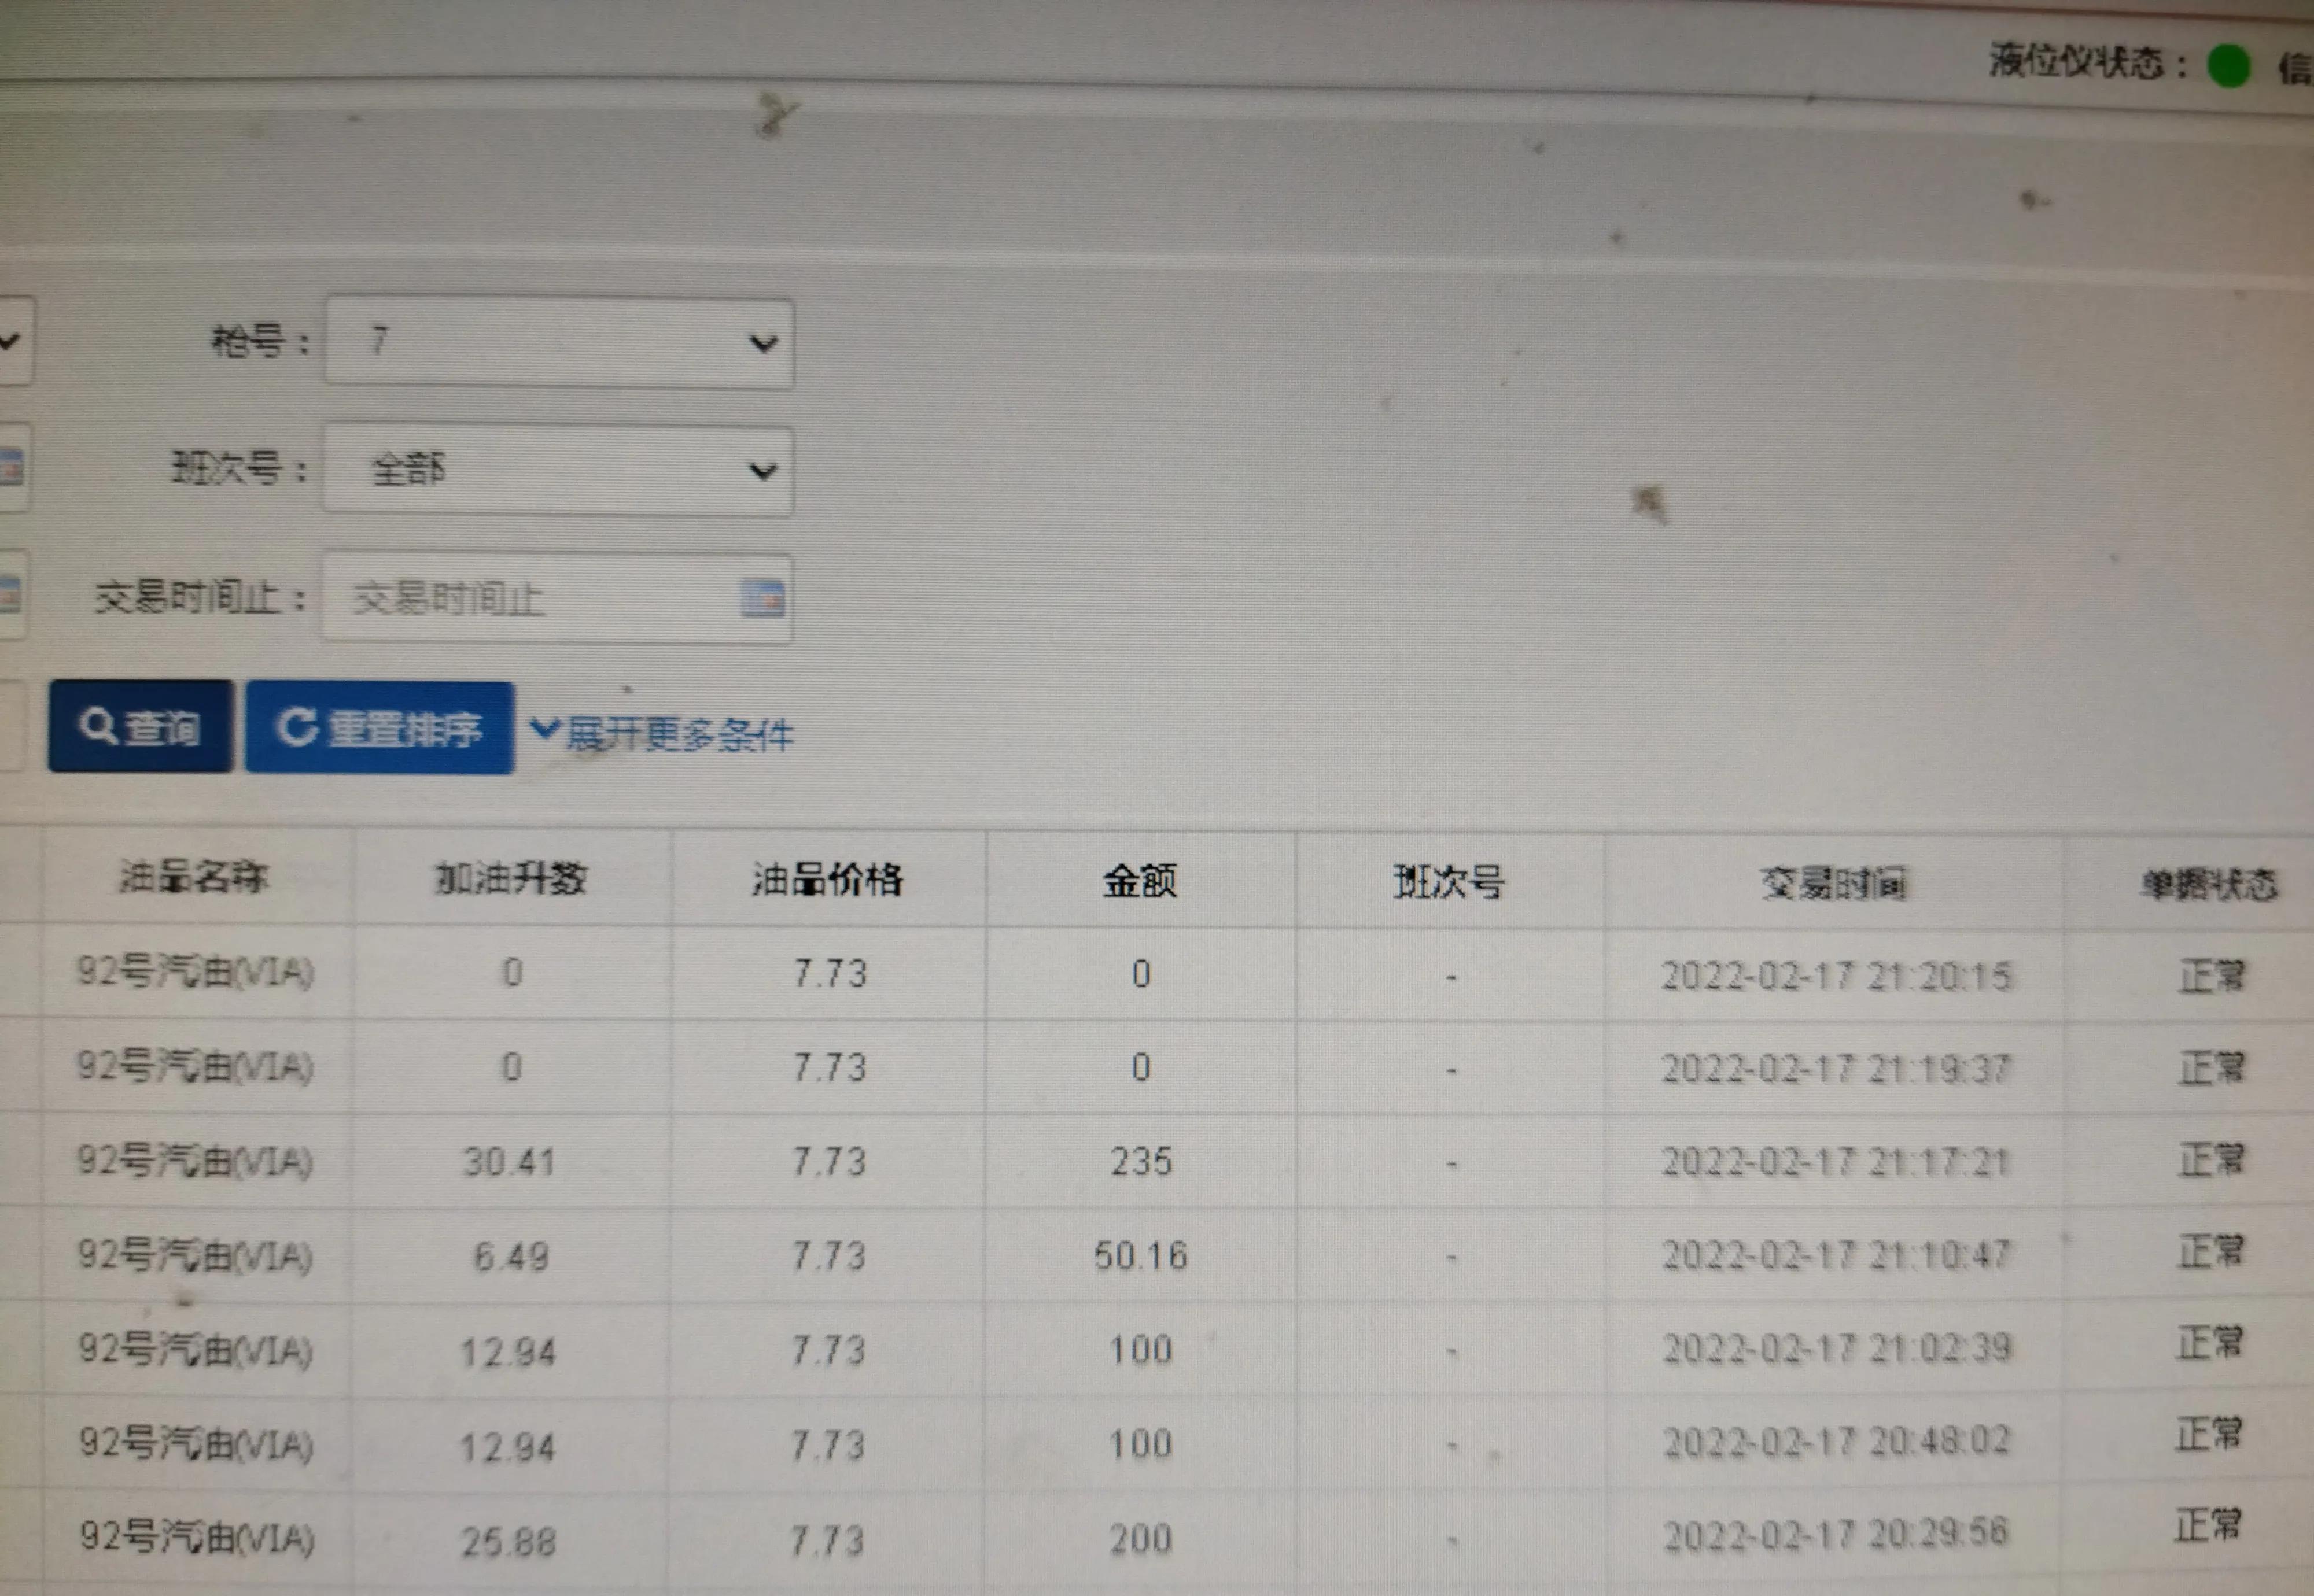Screen dimensions: 2314x1596
Task: Click 正常 status in the 21:20:15 row
Action: click(x=2212, y=976)
